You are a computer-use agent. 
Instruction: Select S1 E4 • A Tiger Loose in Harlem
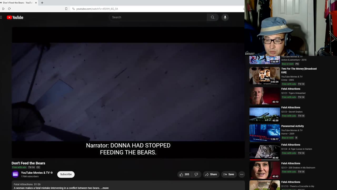[296, 149]
